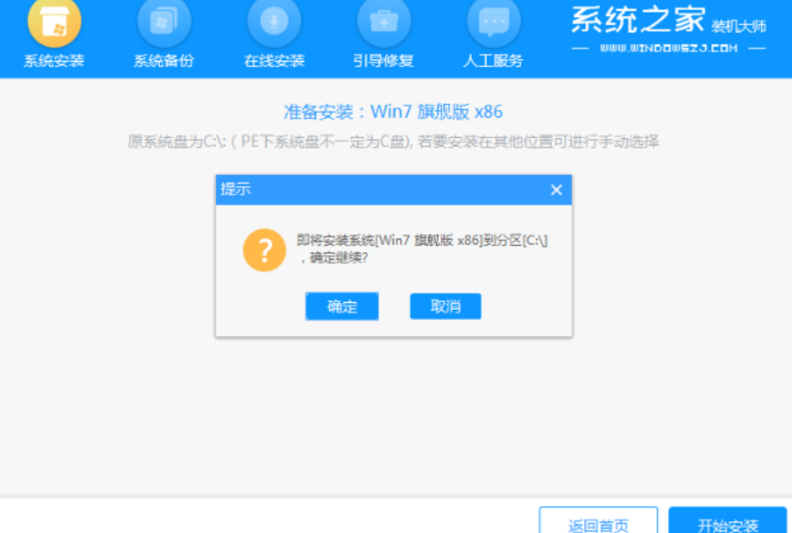Confirm installation with the 确定 button
The width and height of the screenshot is (792, 533).
pyautogui.click(x=342, y=306)
